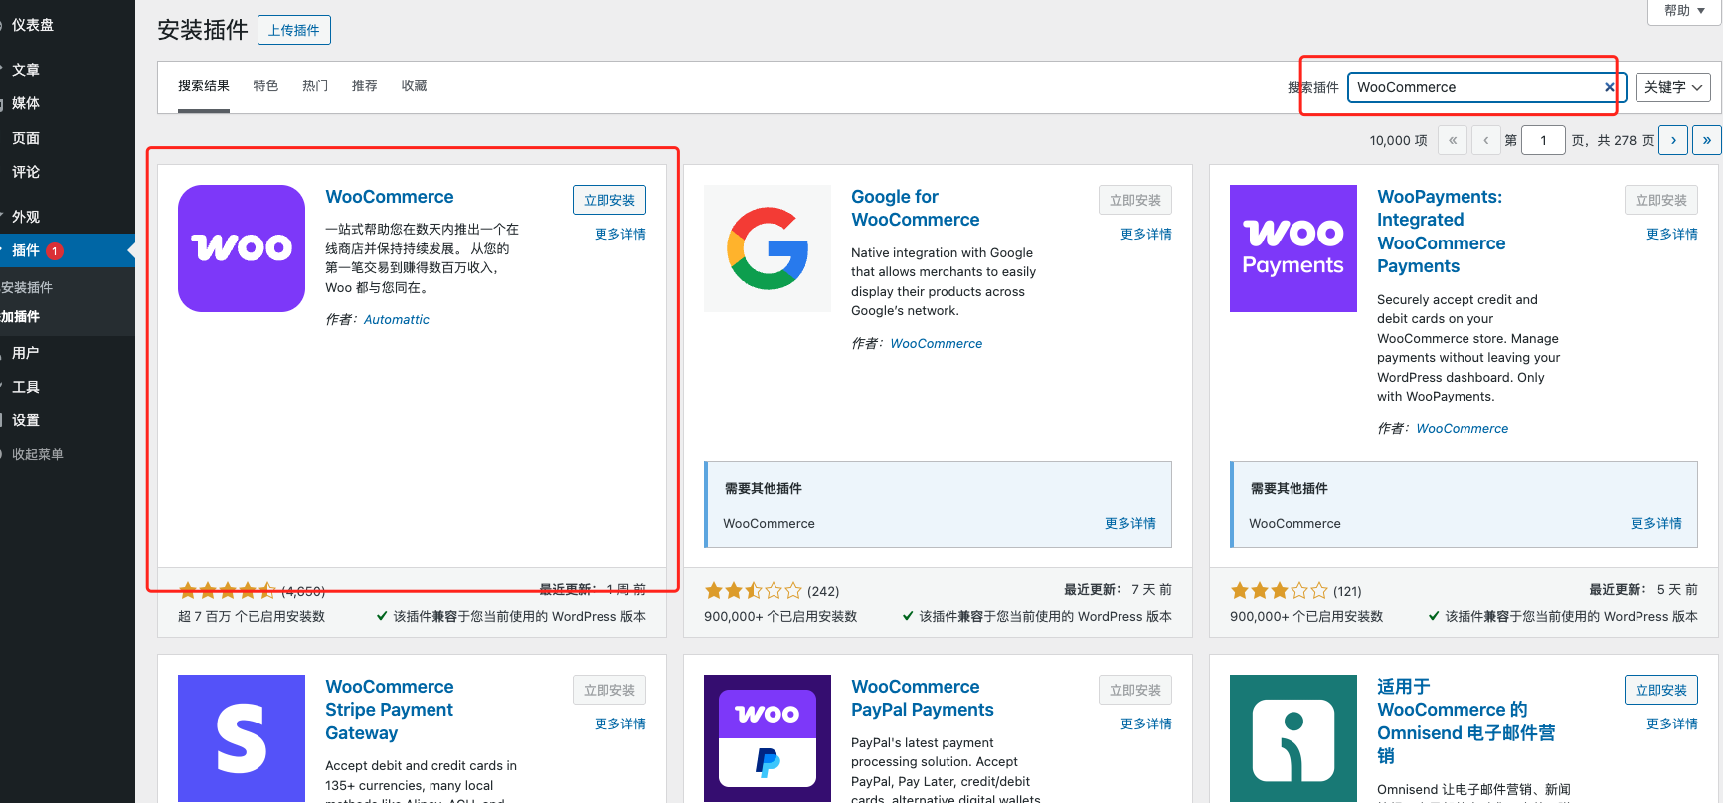The height and width of the screenshot is (803, 1723).
Task: Click the WooPayments plugin icon
Action: (x=1292, y=248)
